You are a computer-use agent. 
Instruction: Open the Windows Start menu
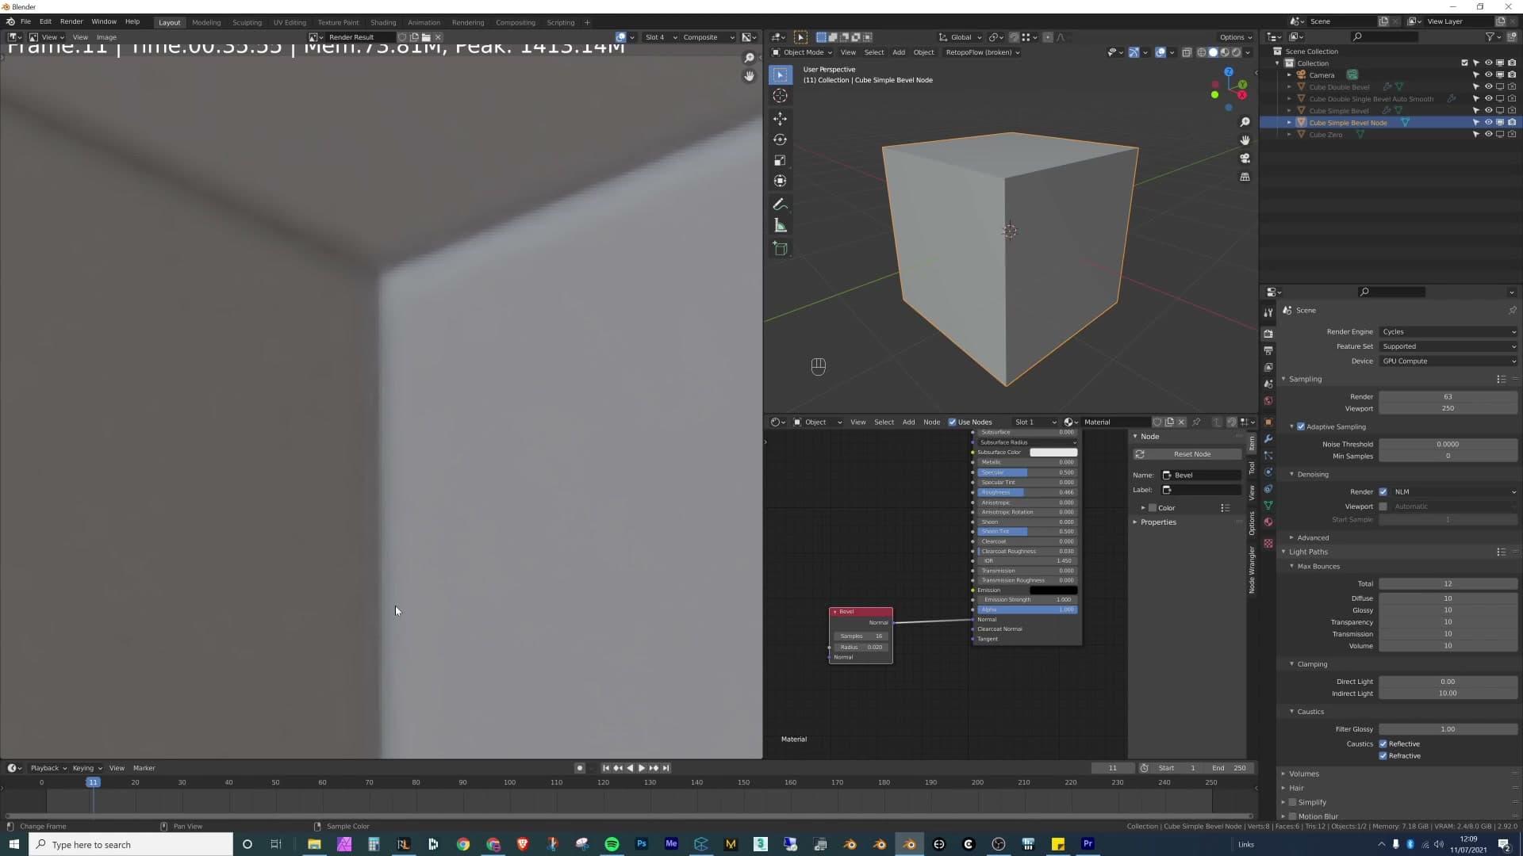[14, 844]
